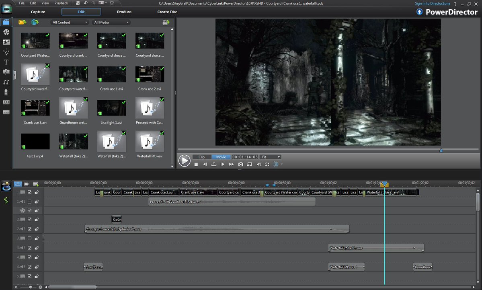Screen dimensions: 482x290
Task: Switch preview to Clip mode
Action: coord(201,157)
